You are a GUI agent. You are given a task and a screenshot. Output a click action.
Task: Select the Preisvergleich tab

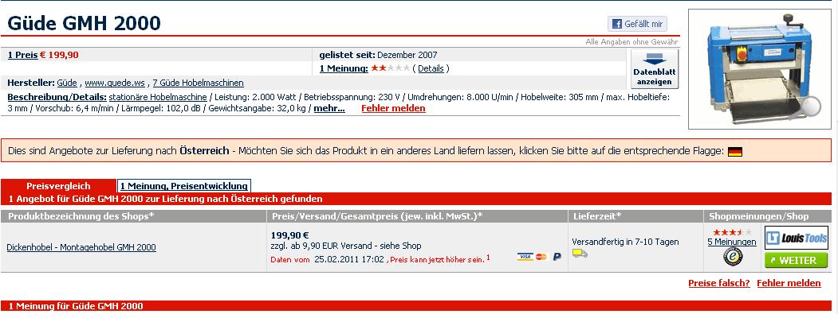[x=58, y=186]
